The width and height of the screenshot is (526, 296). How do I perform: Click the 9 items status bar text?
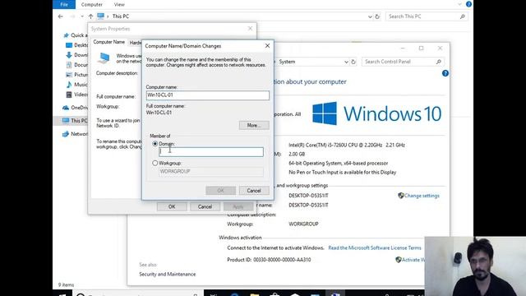point(66,285)
